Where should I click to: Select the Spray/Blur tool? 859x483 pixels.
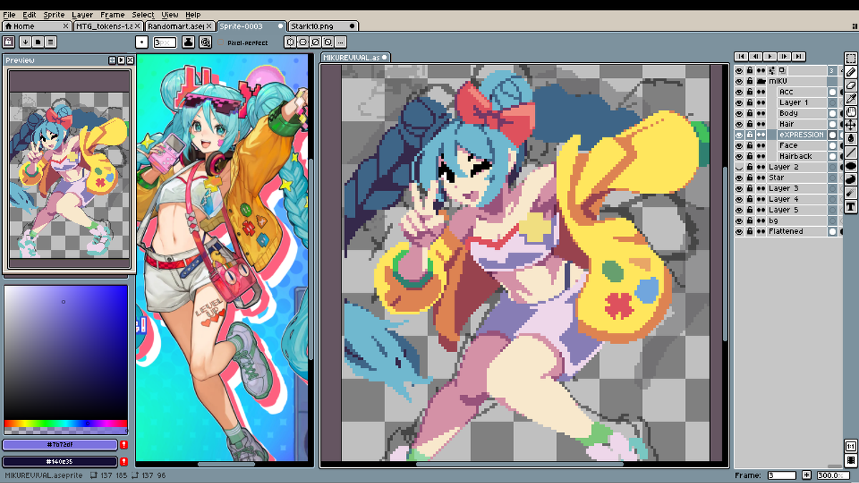pos(850,193)
